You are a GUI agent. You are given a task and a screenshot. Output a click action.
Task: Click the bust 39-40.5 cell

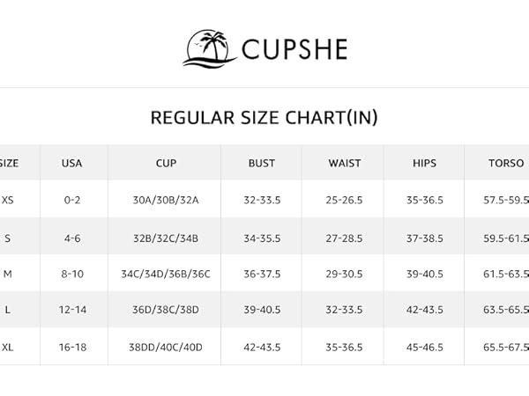(x=262, y=310)
